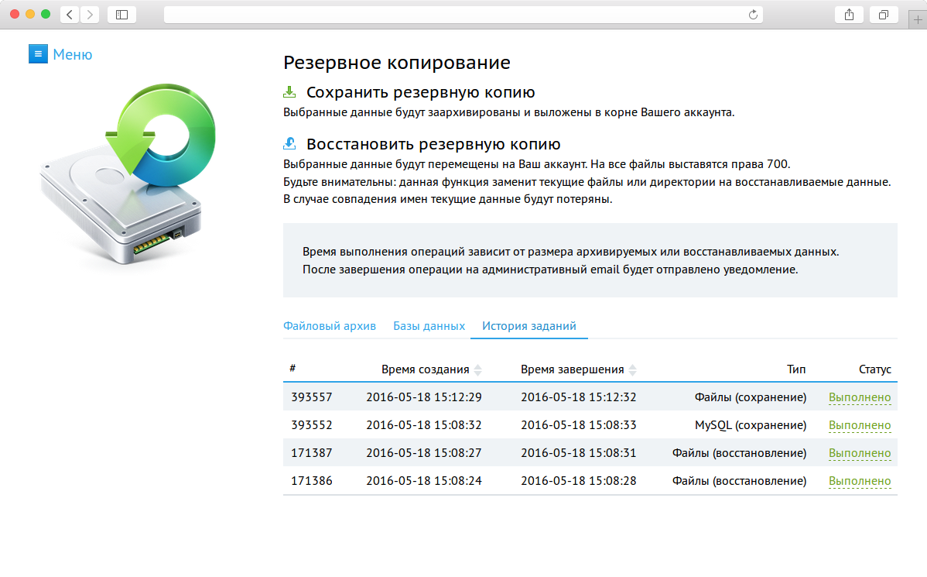Image resolution: width=927 pixels, height=577 pixels.
Task: Open Сохранить резервную копию heading
Action: (420, 92)
